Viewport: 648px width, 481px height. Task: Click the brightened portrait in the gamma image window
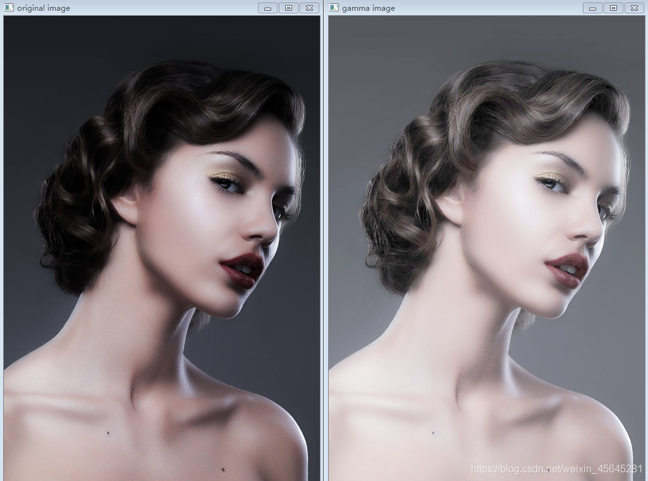click(486, 248)
